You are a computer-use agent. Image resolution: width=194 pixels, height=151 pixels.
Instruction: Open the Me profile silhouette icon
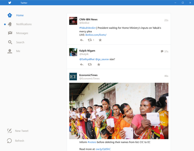(10, 51)
